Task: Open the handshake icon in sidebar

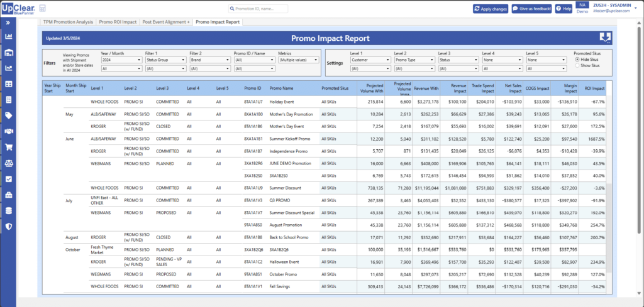Action: click(x=8, y=131)
